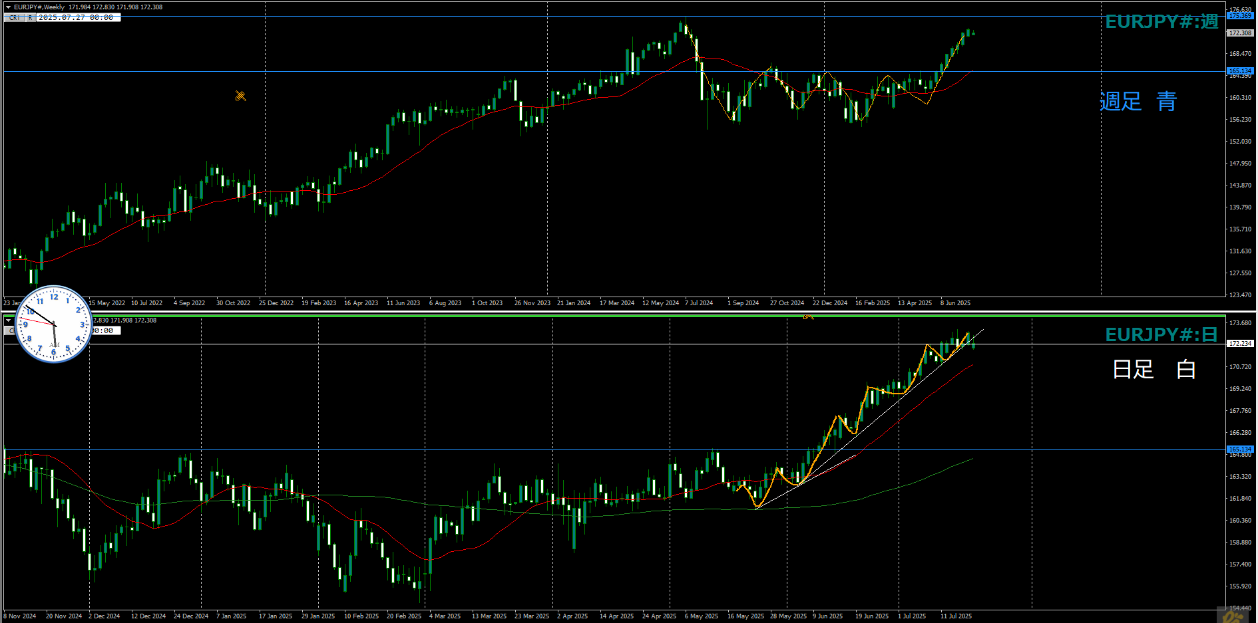Click the 2 Dec 2024 date on the daily time axis
The height and width of the screenshot is (623, 1258).
pyautogui.click(x=105, y=616)
